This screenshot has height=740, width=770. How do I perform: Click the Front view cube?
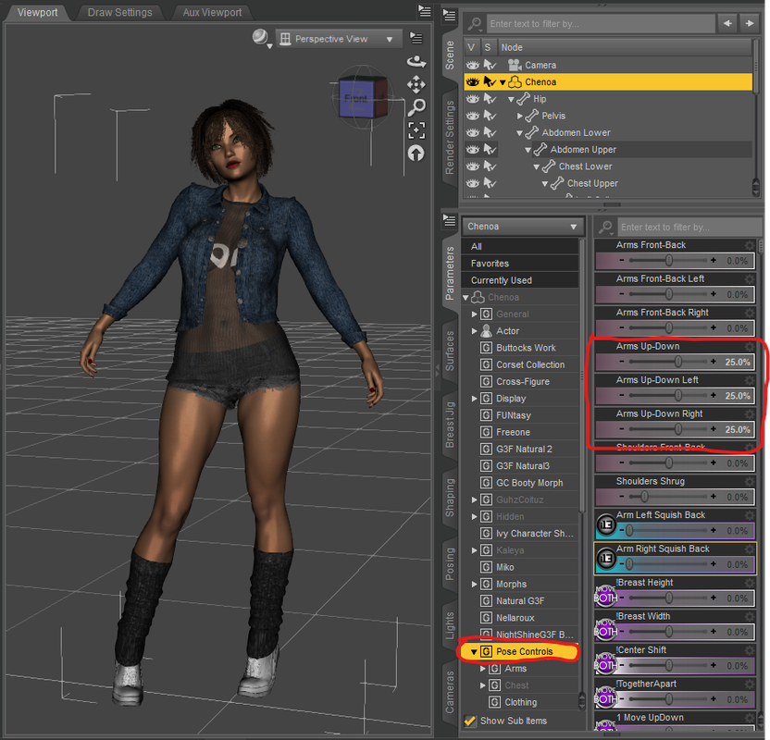tap(356, 98)
